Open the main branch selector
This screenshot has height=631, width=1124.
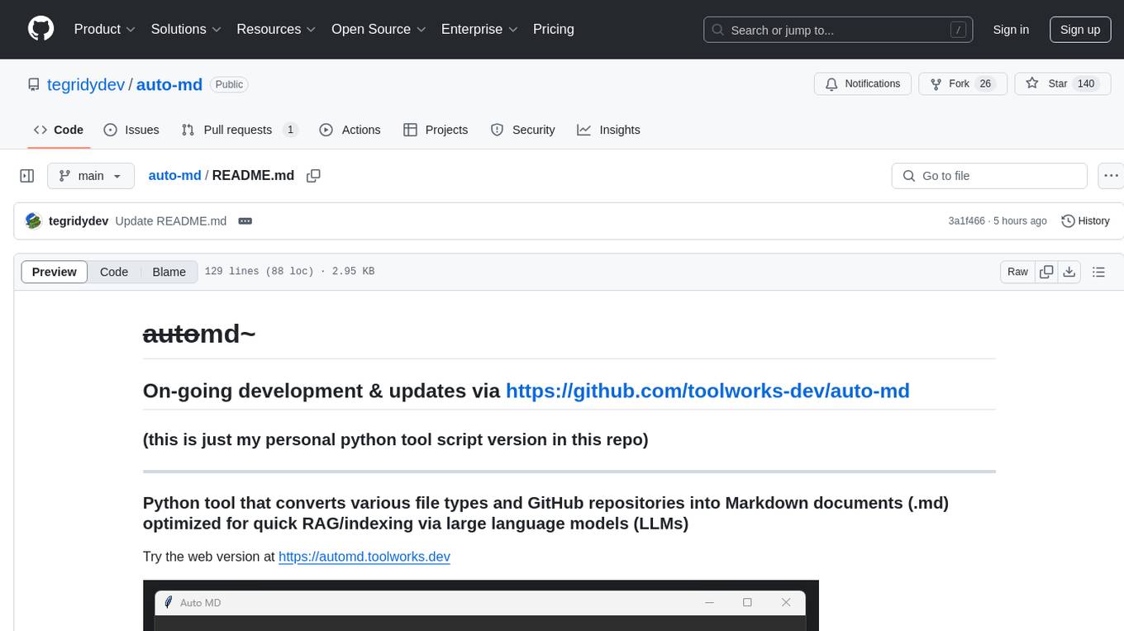90,176
